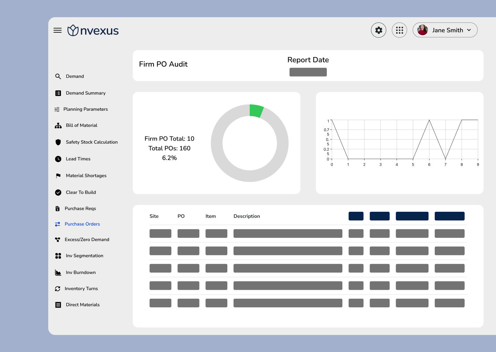The image size is (496, 352).
Task: Click the Report Date field
Action: point(308,72)
